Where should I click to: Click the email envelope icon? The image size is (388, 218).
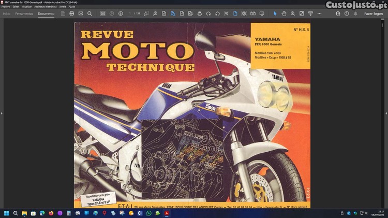click(81, 13)
